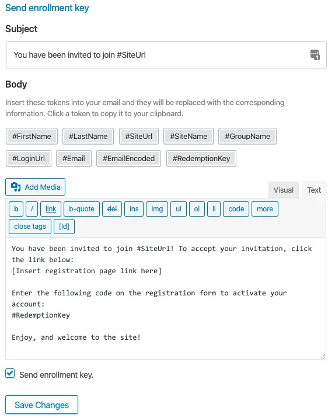Click the close tags button
The height and width of the screenshot is (418, 335).
point(30,227)
